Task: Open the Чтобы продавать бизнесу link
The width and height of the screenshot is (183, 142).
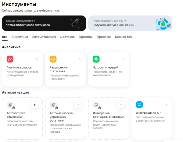Action: (x=109, y=21)
